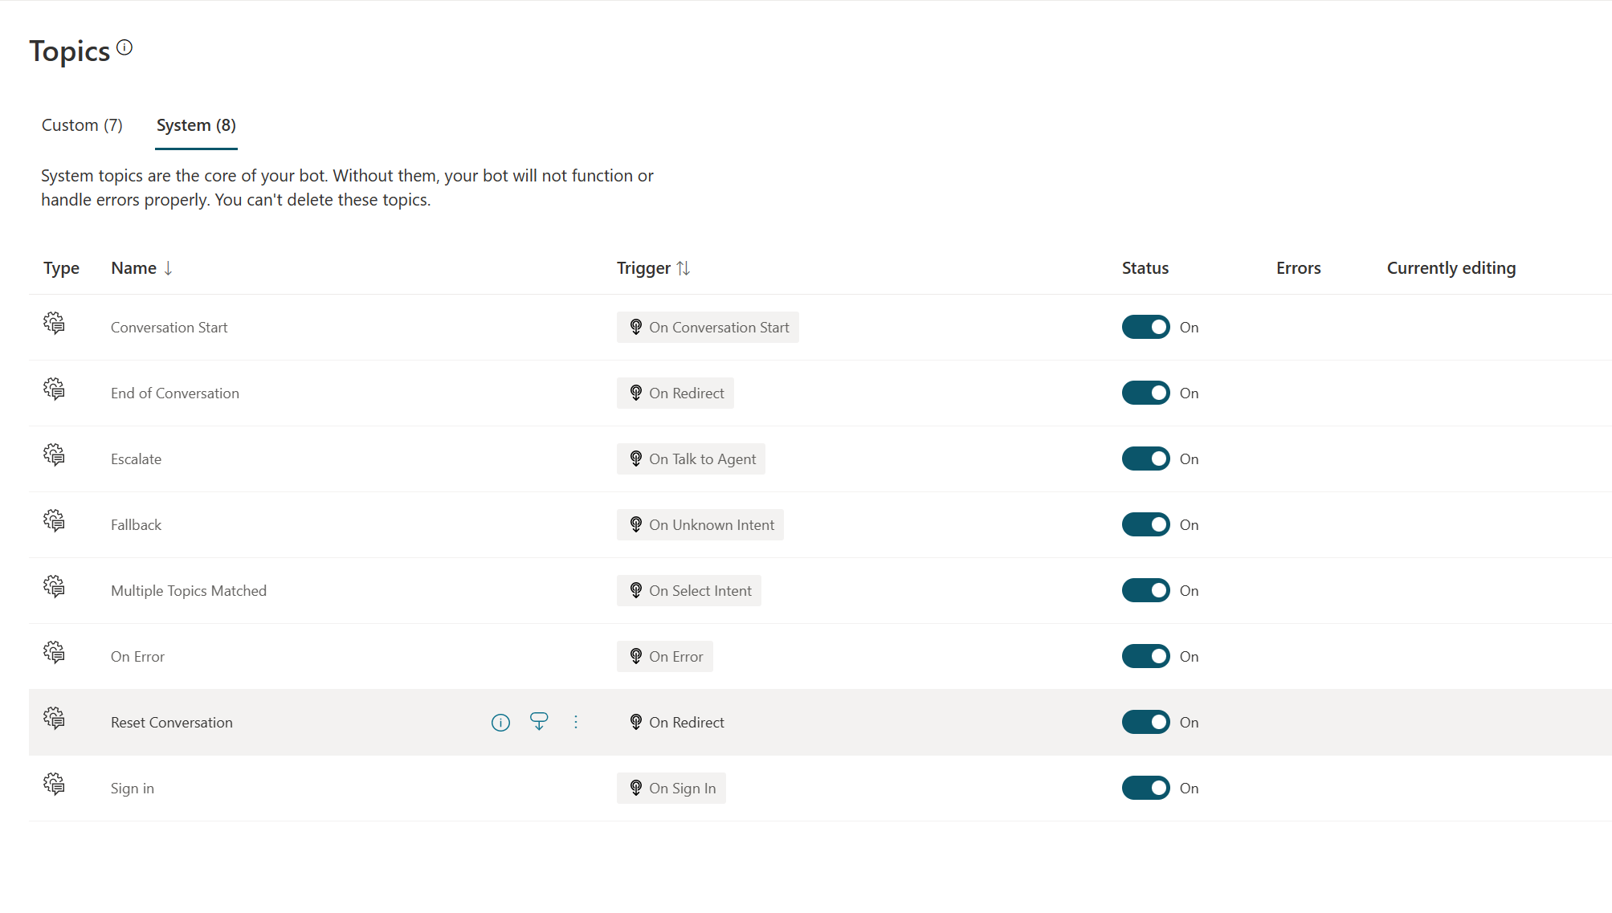The height and width of the screenshot is (913, 1612).
Task: Toggle off the On Error status switch
Action: [x=1145, y=656]
